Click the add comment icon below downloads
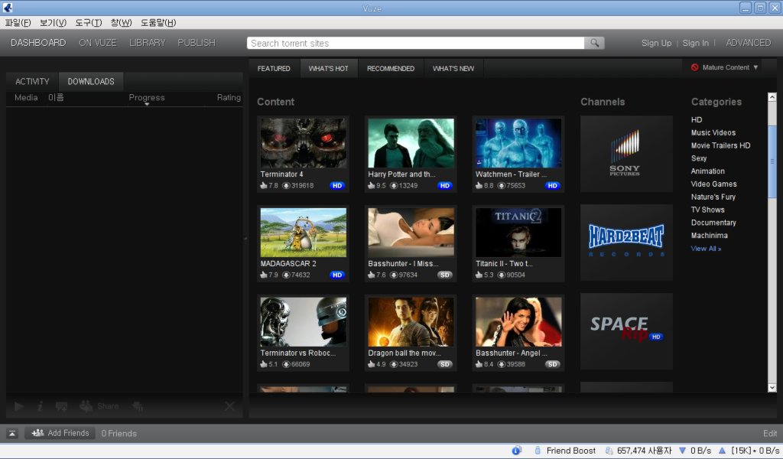Viewport: 783px width, 459px height. click(x=61, y=406)
